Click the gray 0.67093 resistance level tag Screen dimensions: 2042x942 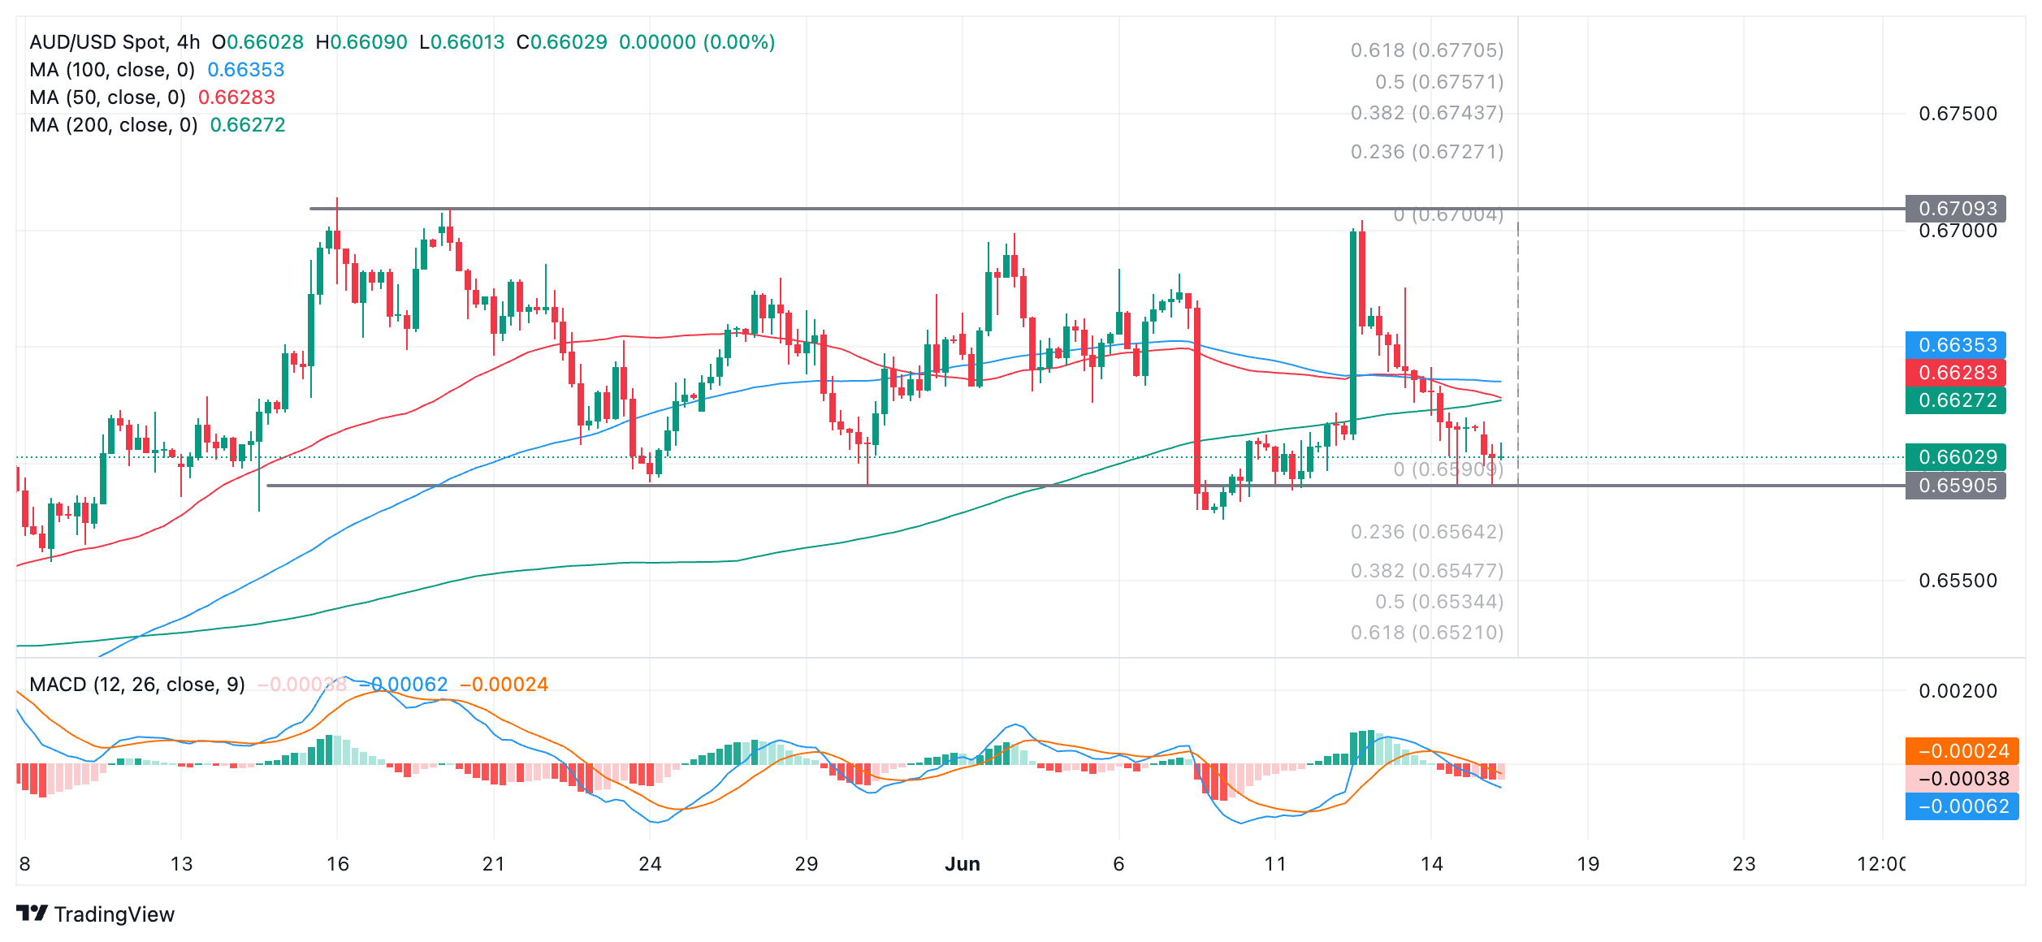(x=1956, y=209)
